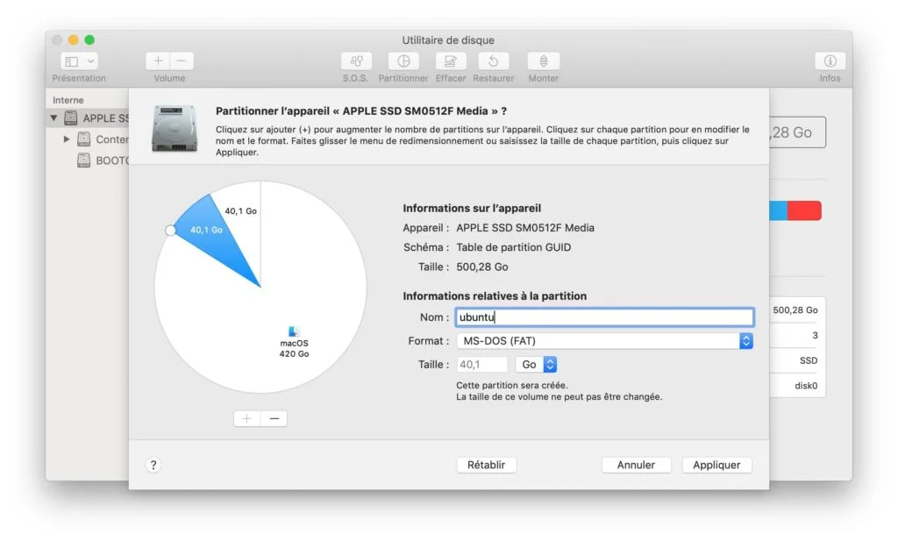Select the Conteneur item in sidebar
The image size is (898, 541).
[x=103, y=139]
